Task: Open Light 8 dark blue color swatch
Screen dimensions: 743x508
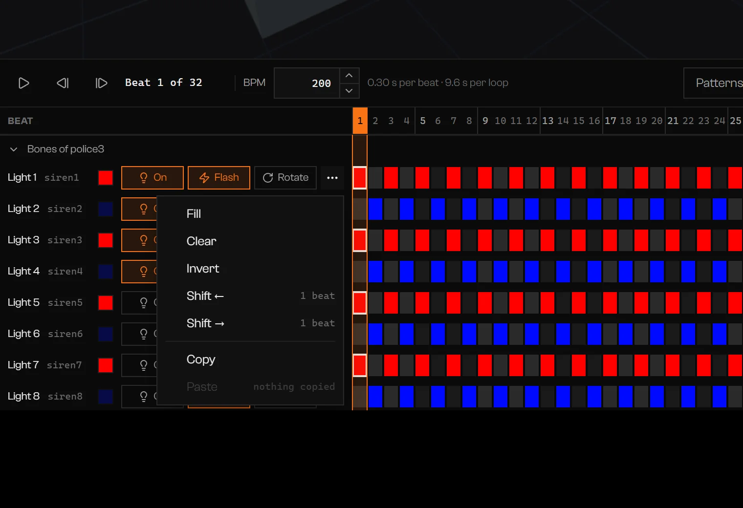Action: coord(106,397)
